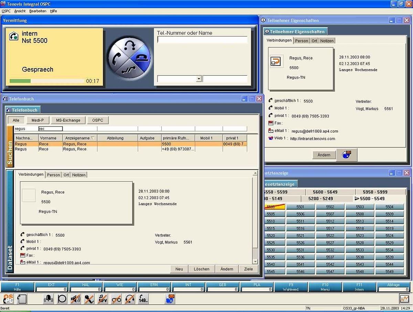The image size is (413, 312).
Task: Click the call duration progress bar
Action: tap(47, 81)
